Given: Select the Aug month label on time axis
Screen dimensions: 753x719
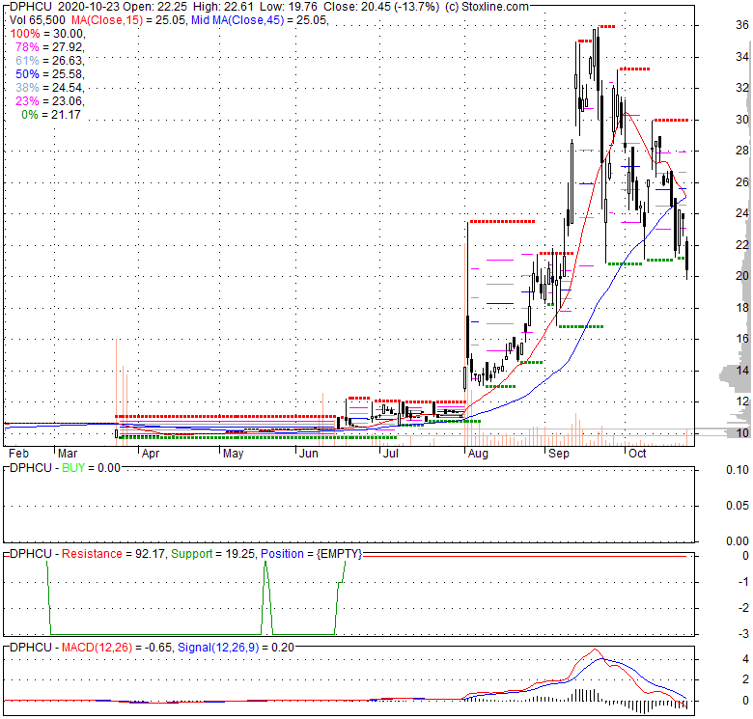Looking at the screenshot, I should click(x=476, y=452).
